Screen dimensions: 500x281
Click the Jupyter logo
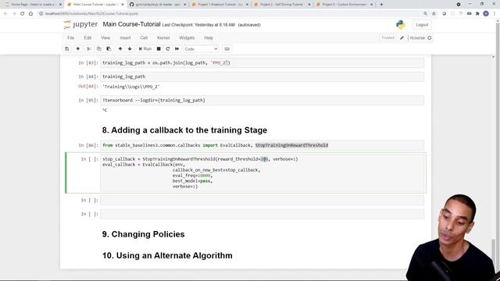80,24
